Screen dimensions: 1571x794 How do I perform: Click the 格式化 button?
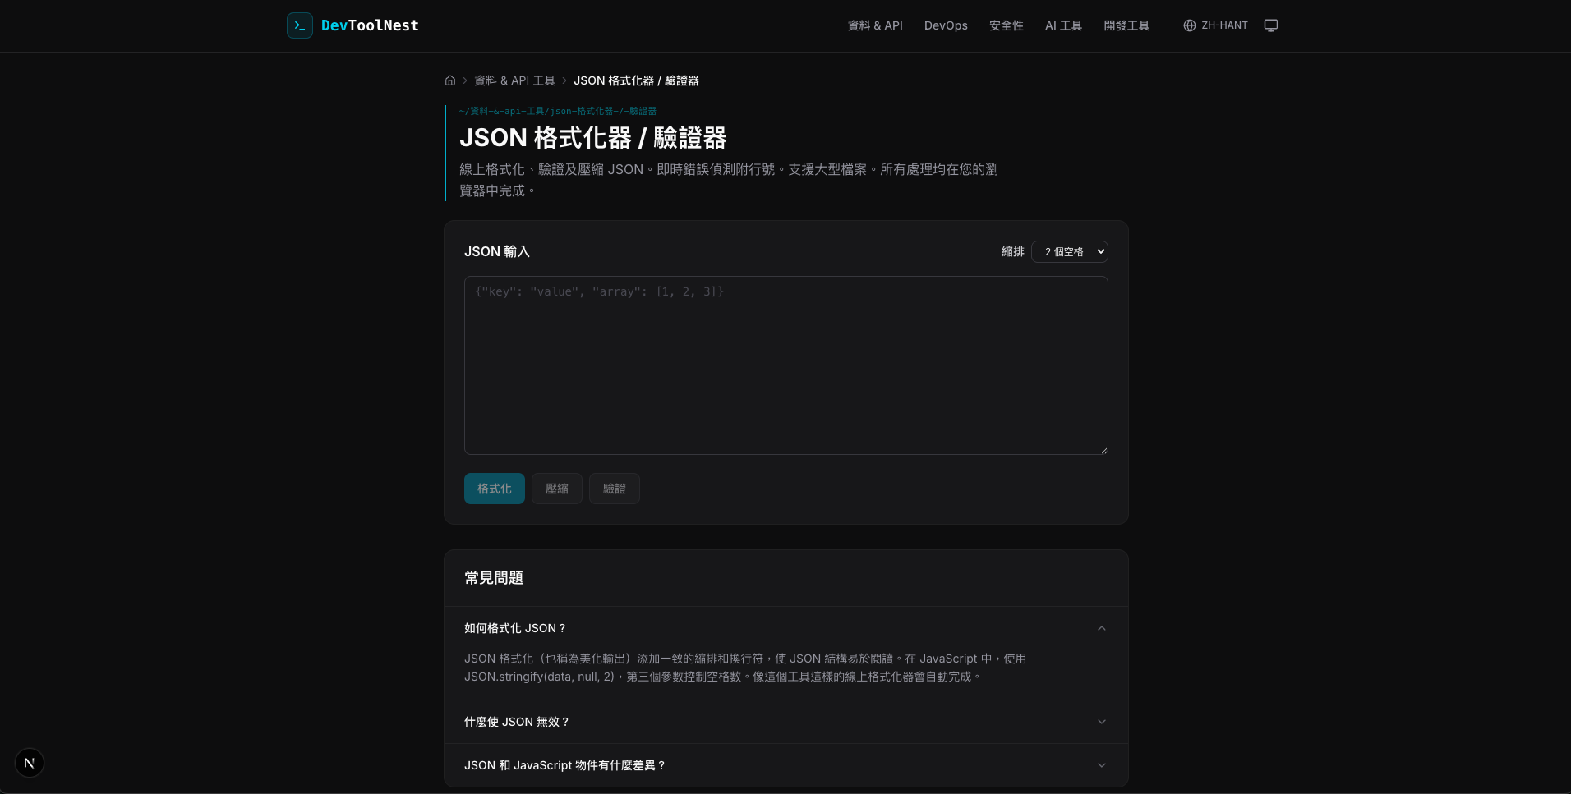click(x=495, y=489)
